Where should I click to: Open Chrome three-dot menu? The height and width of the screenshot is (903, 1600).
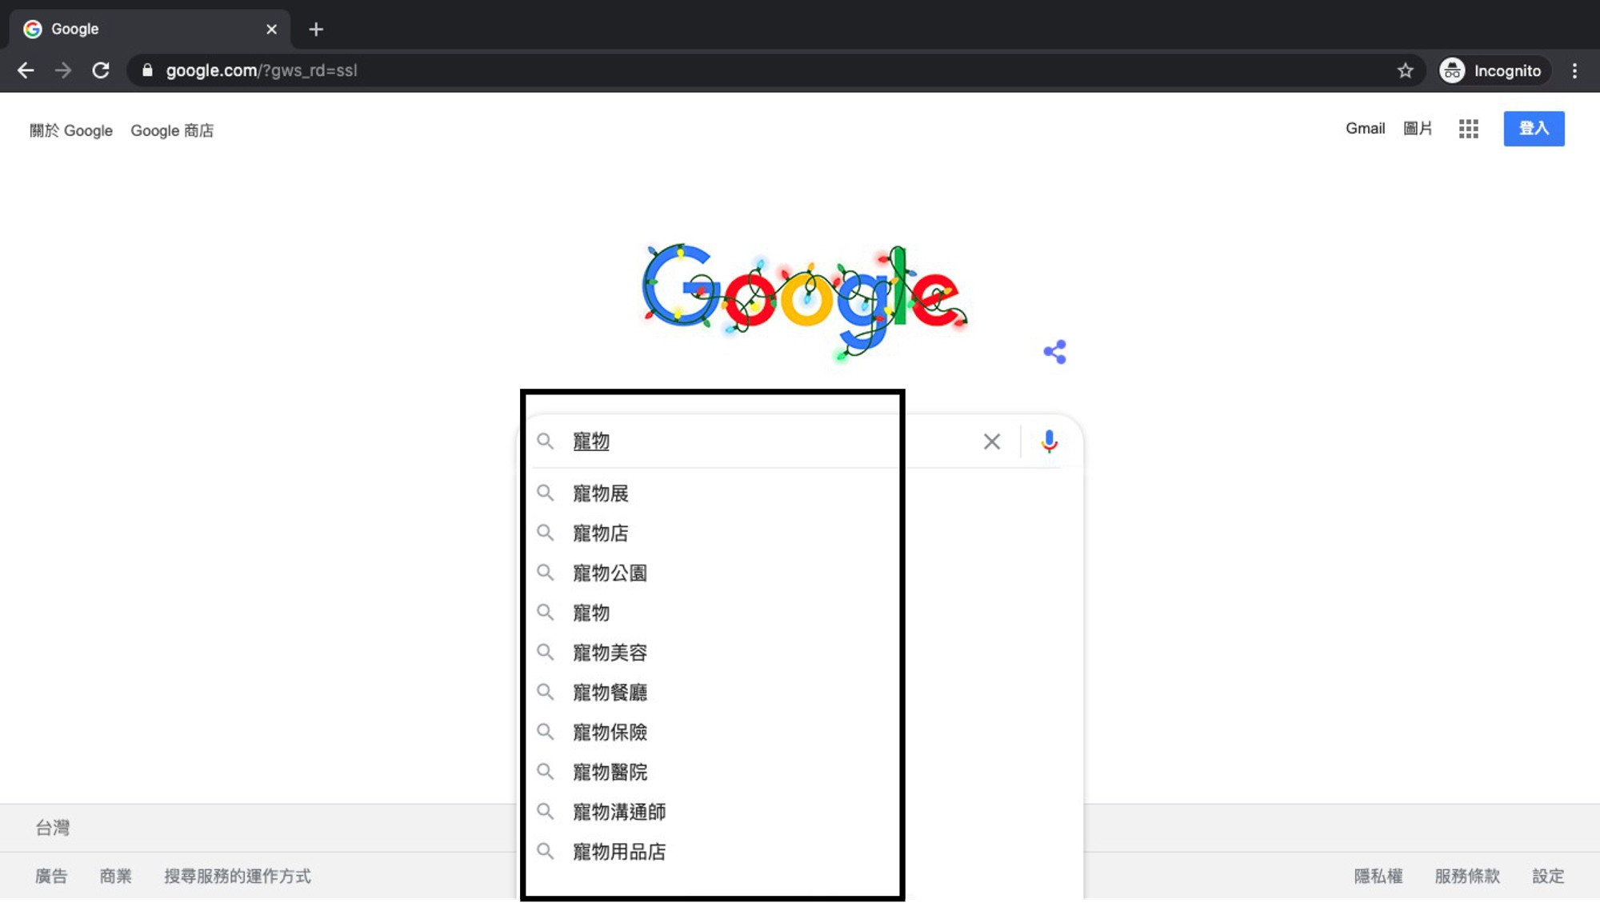1574,70
